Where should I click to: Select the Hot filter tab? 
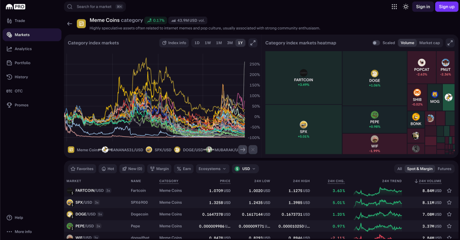pos(107,169)
